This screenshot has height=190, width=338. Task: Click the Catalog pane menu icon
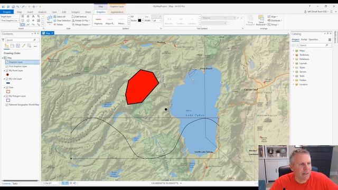click(x=330, y=40)
